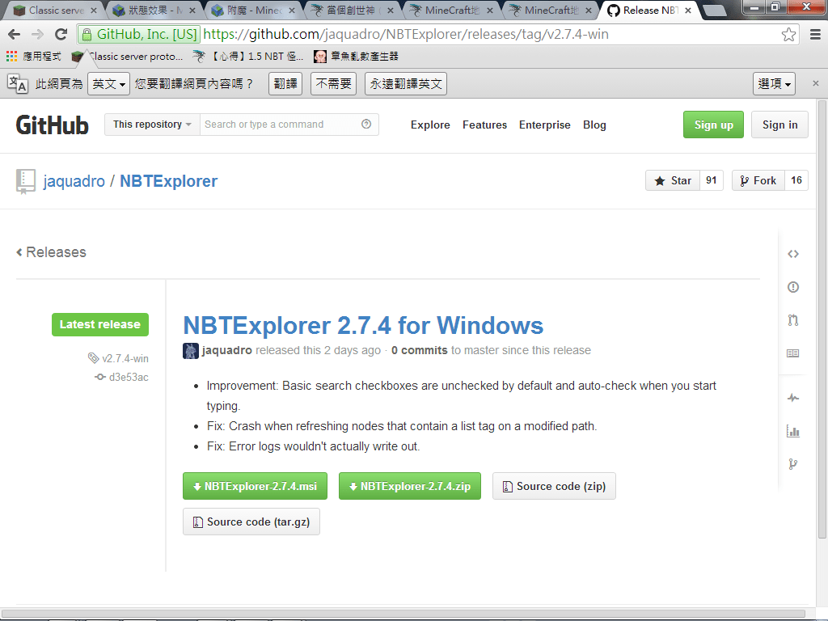Open the Explore navigation link
Screen dimensions: 828x621
430,125
